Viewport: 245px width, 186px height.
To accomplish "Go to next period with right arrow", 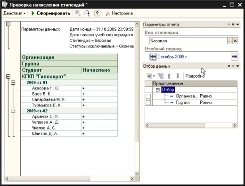I will point(235,57).
